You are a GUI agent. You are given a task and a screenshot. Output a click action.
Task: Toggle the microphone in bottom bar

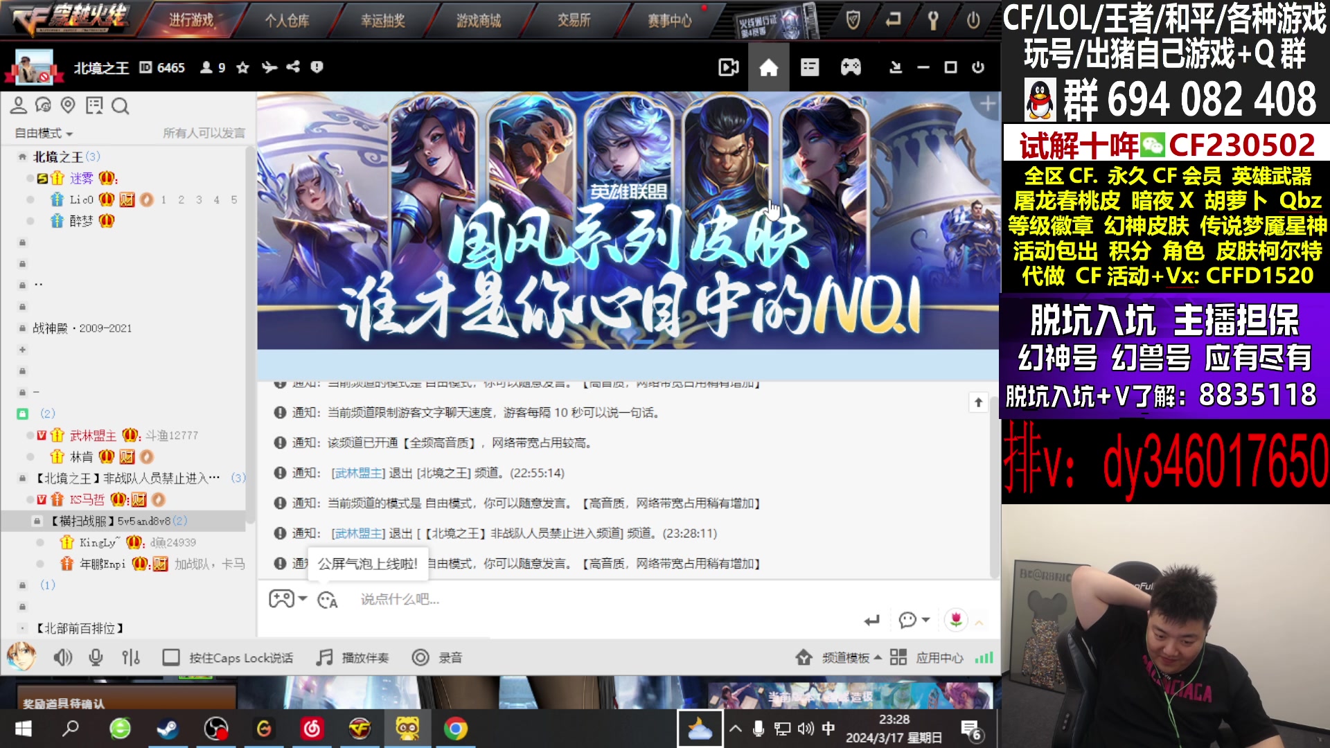point(96,657)
